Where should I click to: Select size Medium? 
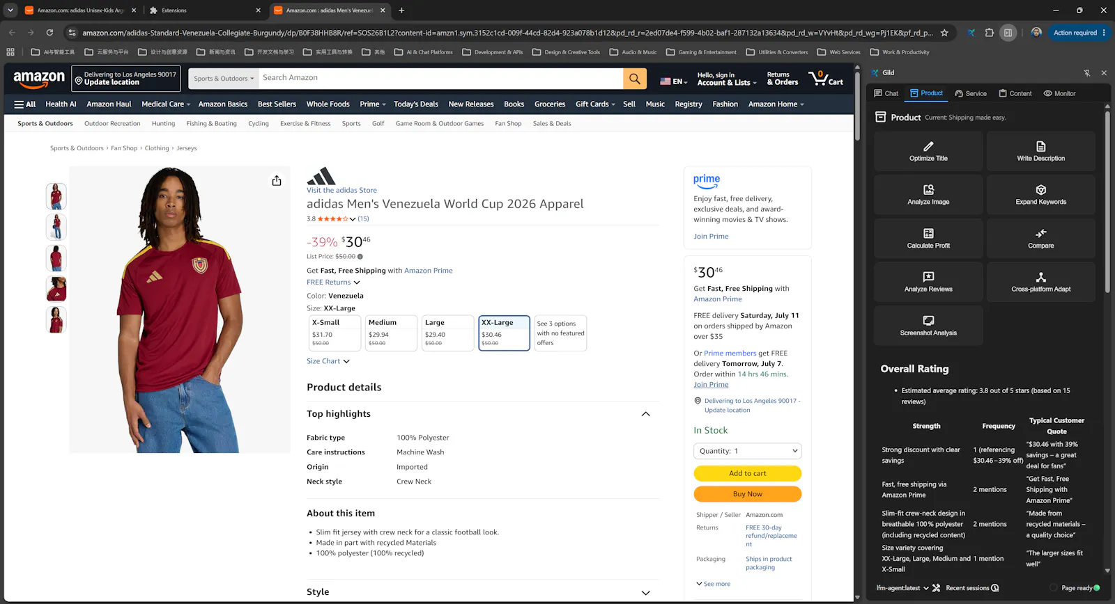[392, 333]
